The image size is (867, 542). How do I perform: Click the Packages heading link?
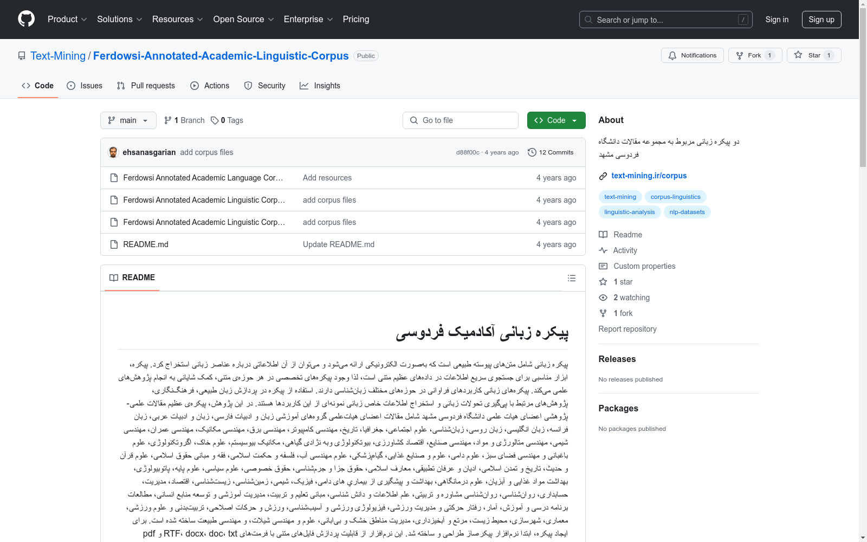(618, 408)
